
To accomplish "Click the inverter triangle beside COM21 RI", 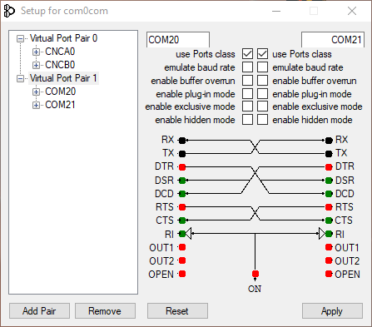I will [322, 234].
